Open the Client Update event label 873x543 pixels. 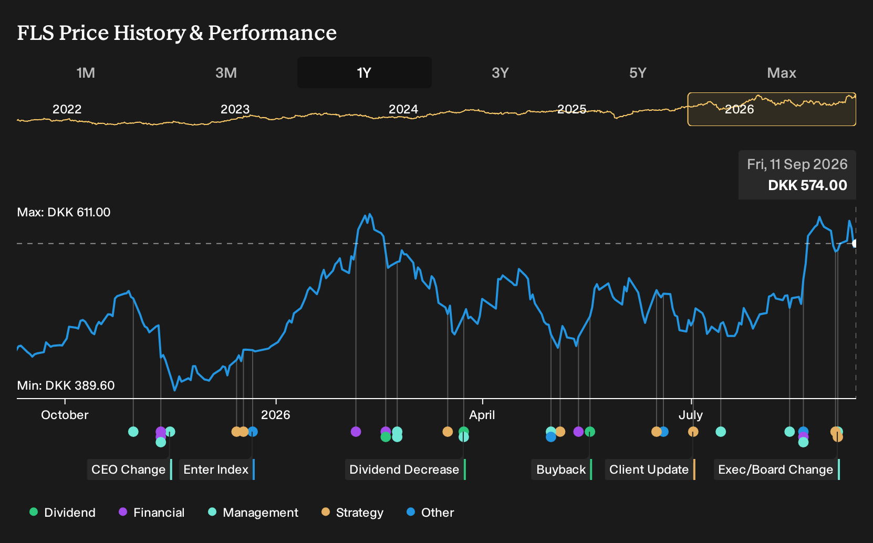pyautogui.click(x=650, y=469)
